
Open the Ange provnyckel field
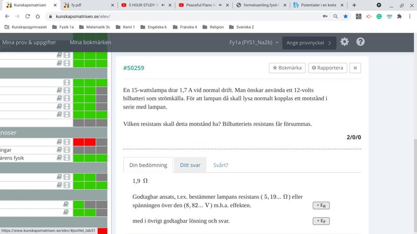click(x=309, y=43)
